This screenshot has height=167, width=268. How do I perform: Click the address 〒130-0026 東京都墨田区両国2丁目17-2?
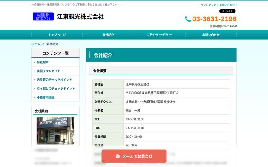click(152, 93)
